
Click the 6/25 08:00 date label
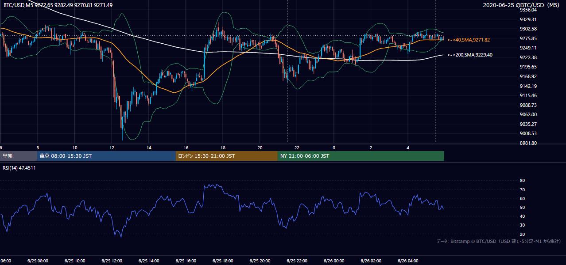(38, 261)
